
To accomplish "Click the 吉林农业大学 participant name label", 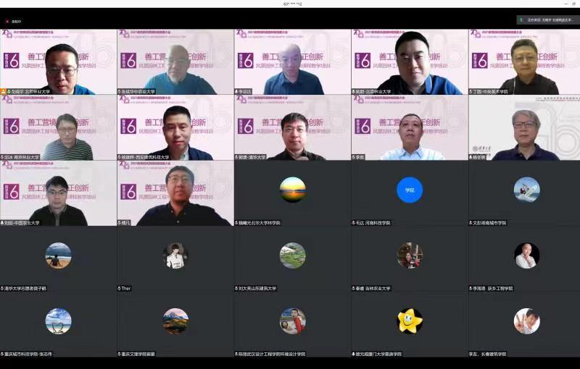I will [x=373, y=288].
